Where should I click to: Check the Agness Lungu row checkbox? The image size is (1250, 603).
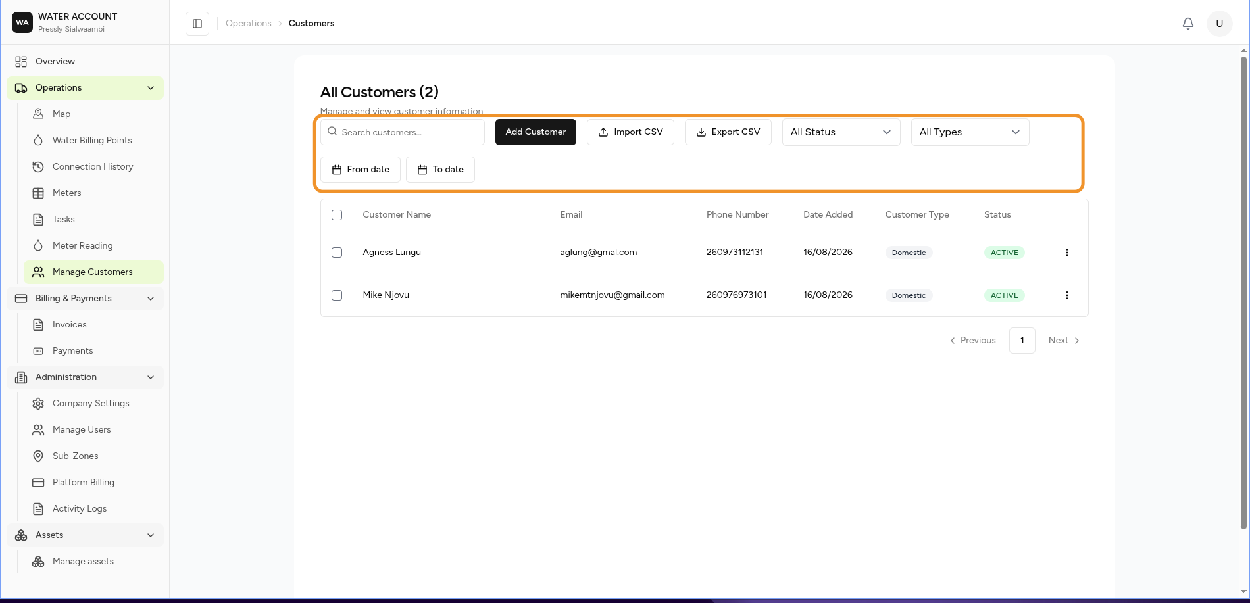pyautogui.click(x=337, y=253)
